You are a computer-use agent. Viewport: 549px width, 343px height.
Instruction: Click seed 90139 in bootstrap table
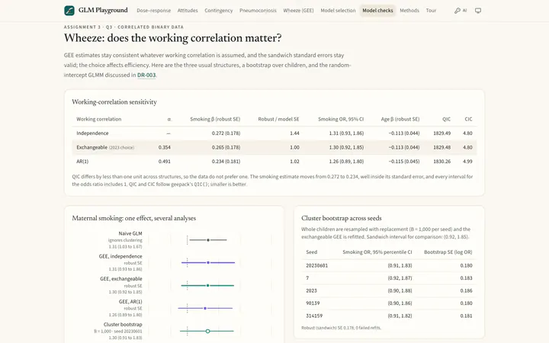tap(313, 303)
